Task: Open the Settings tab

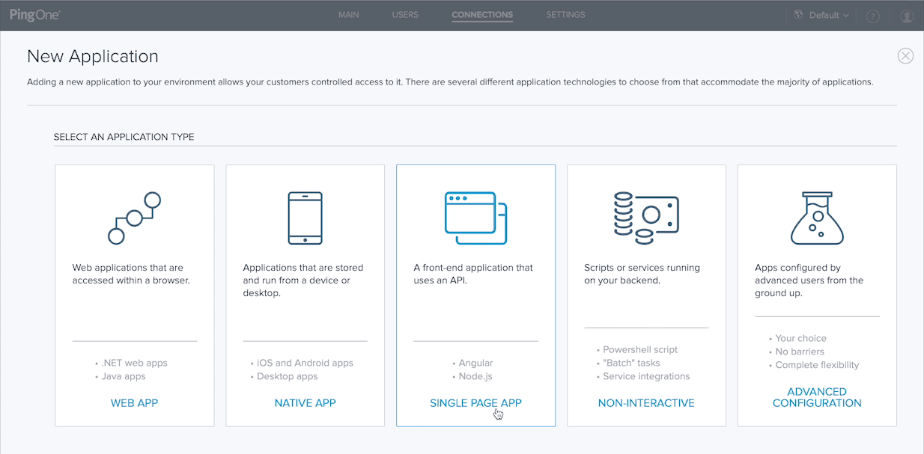Action: pyautogui.click(x=565, y=15)
